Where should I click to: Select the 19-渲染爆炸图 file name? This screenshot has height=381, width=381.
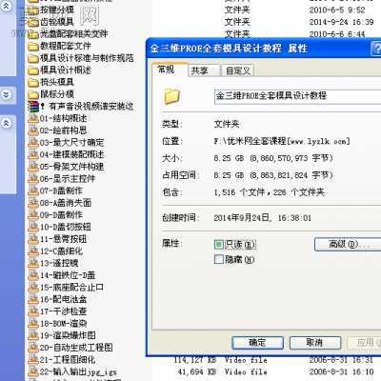click(68, 336)
